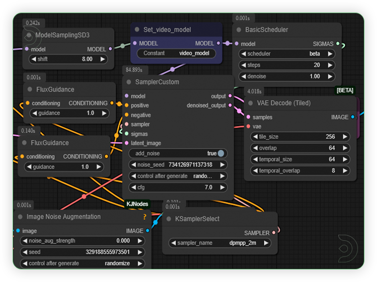Increase shift value on ModelSamplingSD3
Screen dimensions: 377x282
[x=103, y=59]
